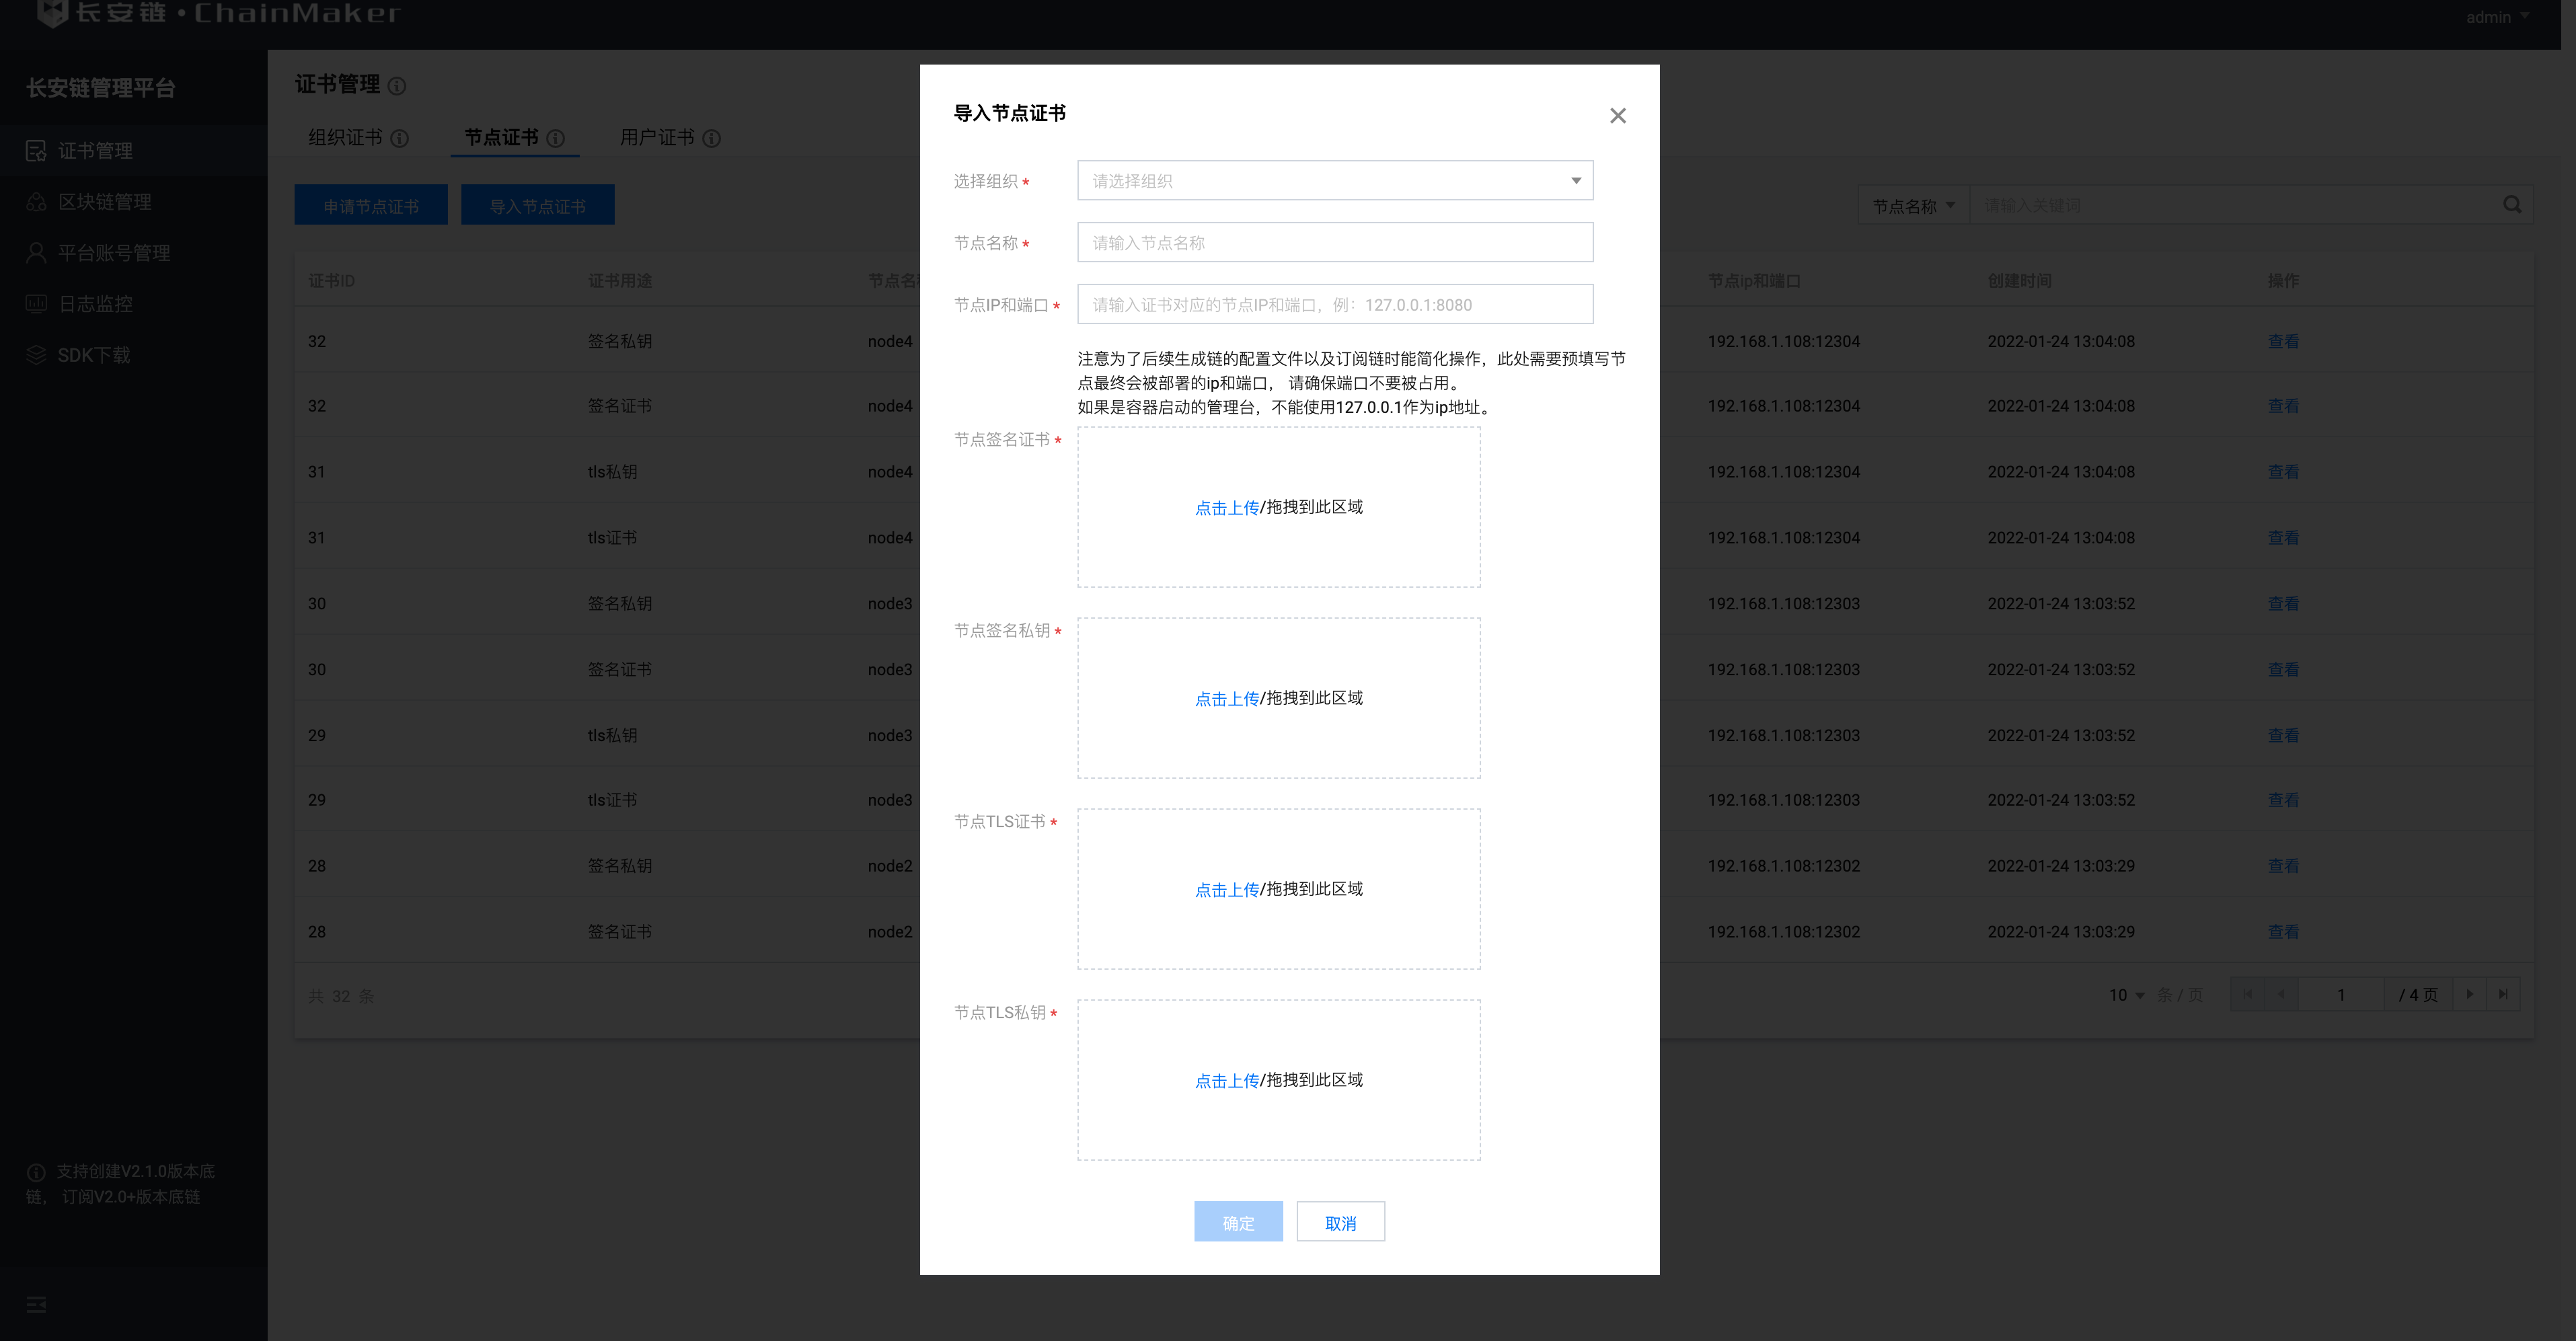2576x1341 pixels.
Task: Click 查看 for the ID 28 签名证书 row
Action: pyautogui.click(x=2283, y=932)
